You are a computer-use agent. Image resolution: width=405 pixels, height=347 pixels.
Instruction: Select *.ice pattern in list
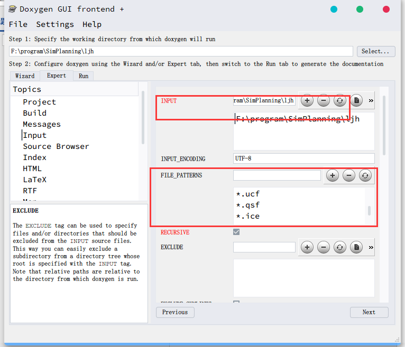coord(247,216)
